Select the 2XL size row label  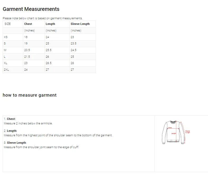[6, 70]
